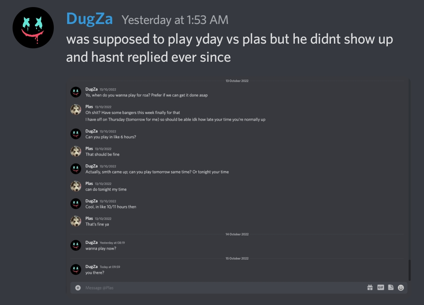Click the embedded DM screenshot image

point(238,186)
